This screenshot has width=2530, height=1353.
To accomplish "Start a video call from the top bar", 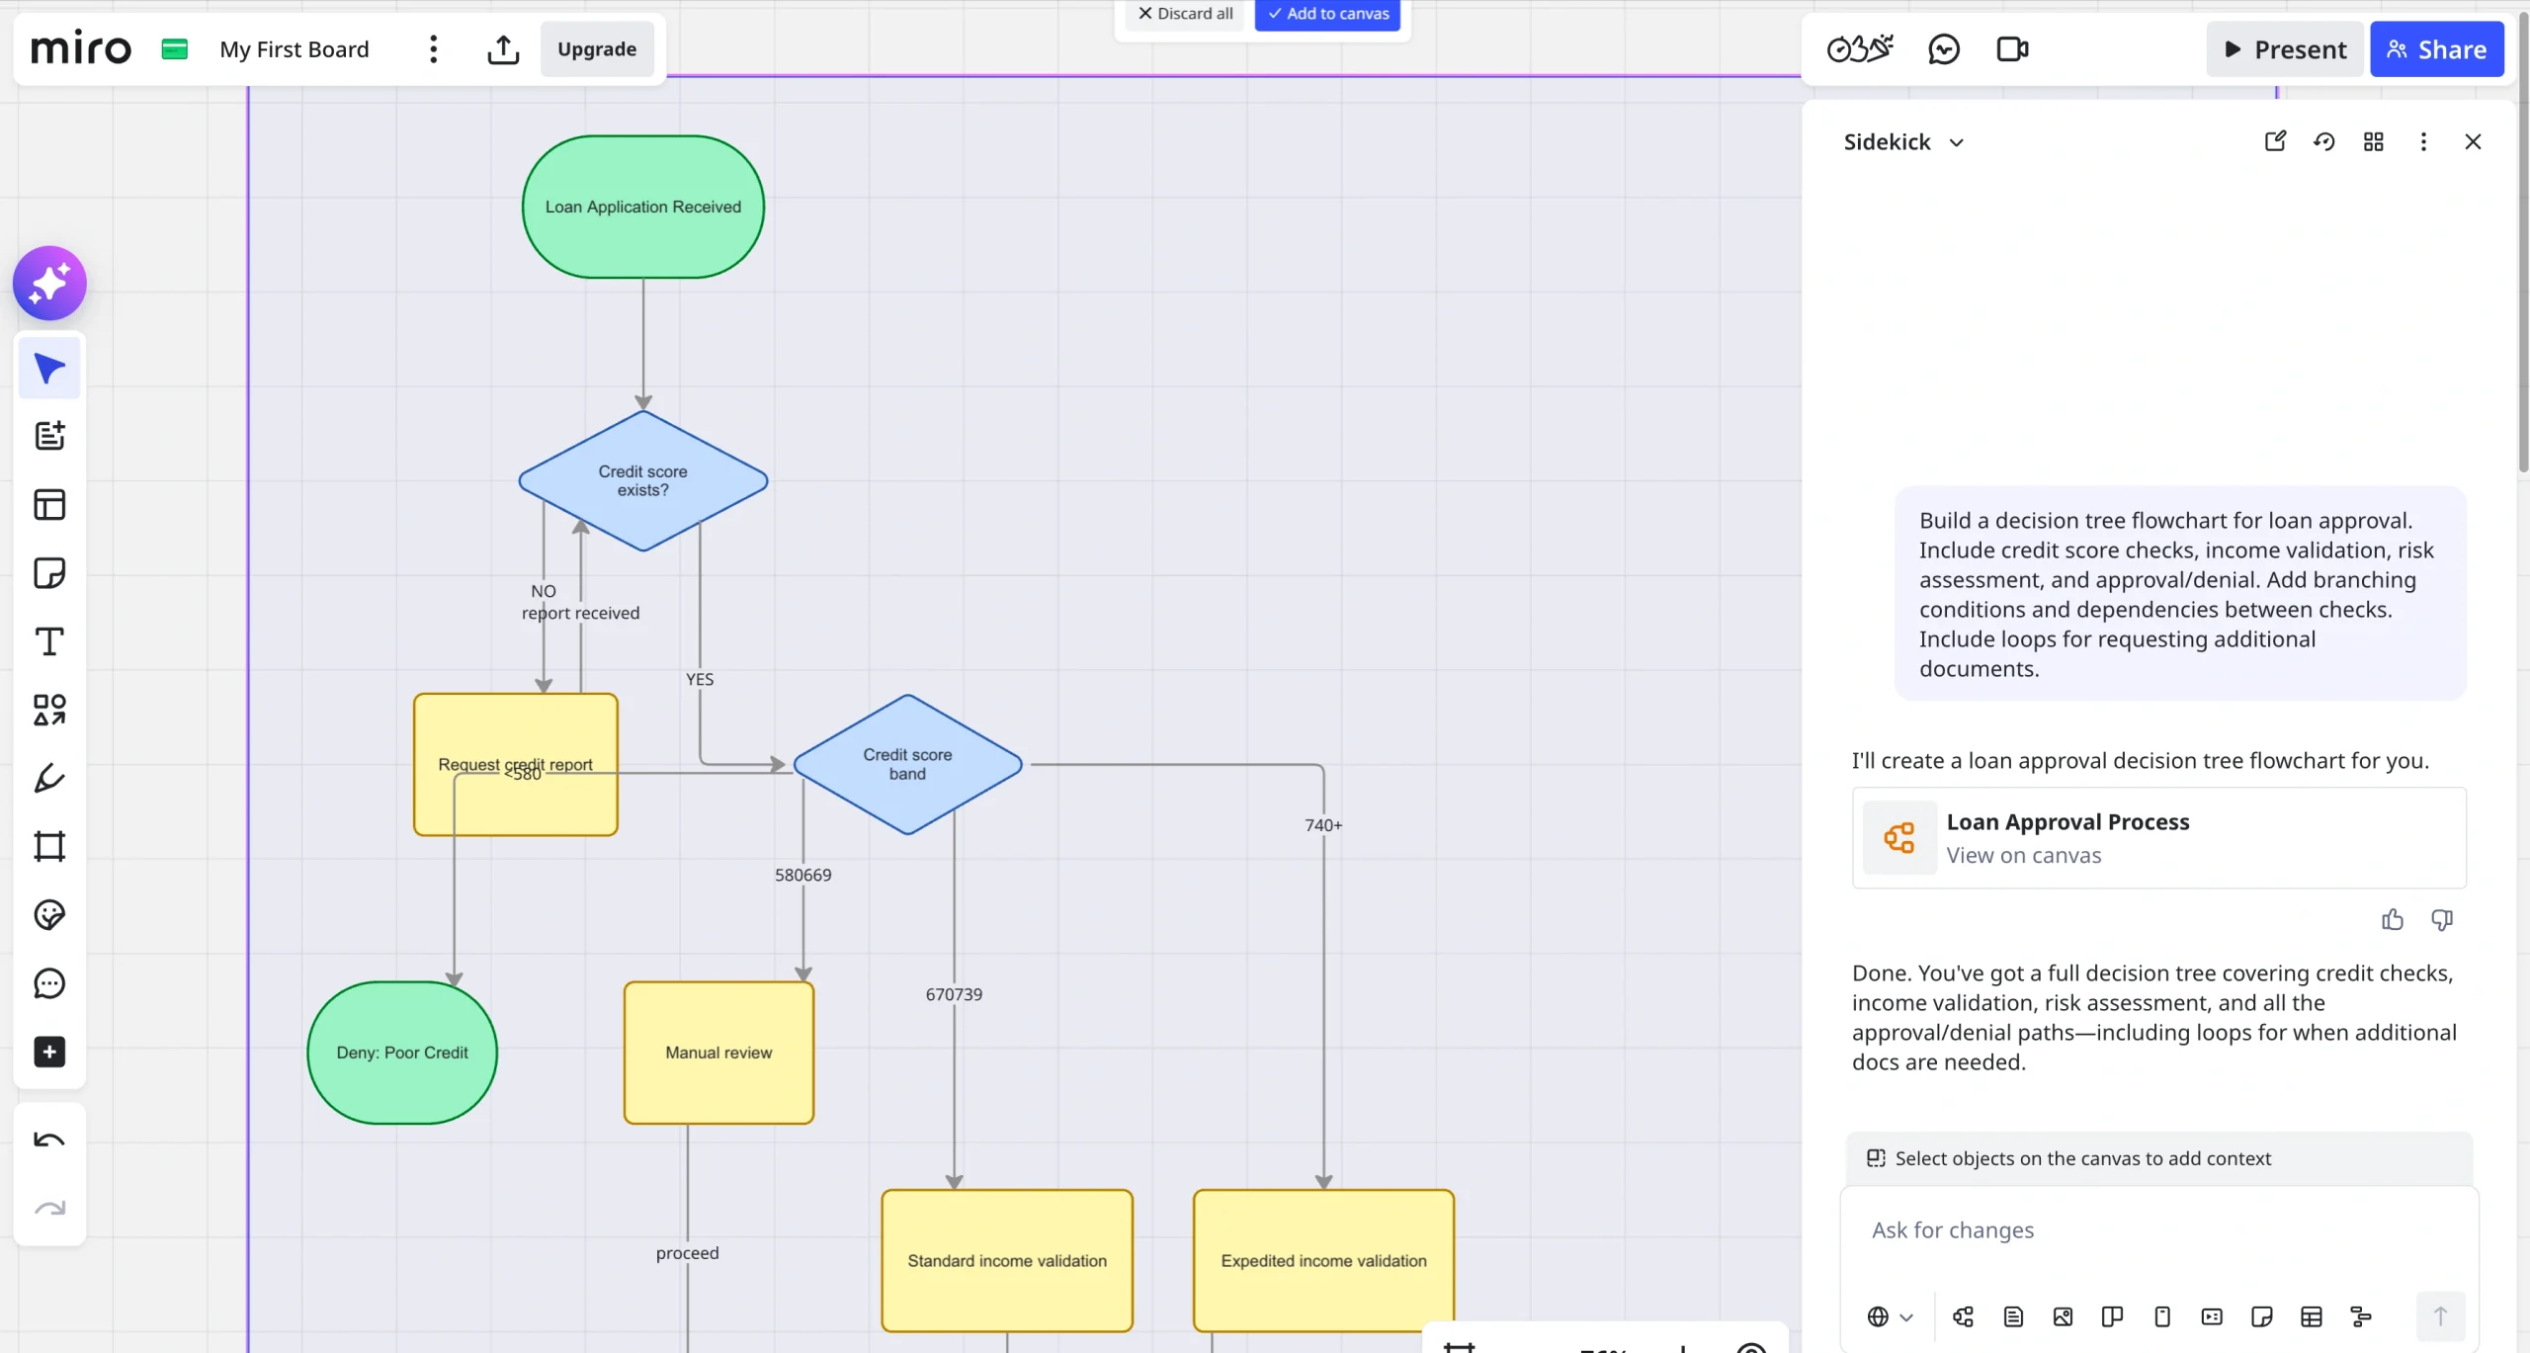I will [2011, 48].
